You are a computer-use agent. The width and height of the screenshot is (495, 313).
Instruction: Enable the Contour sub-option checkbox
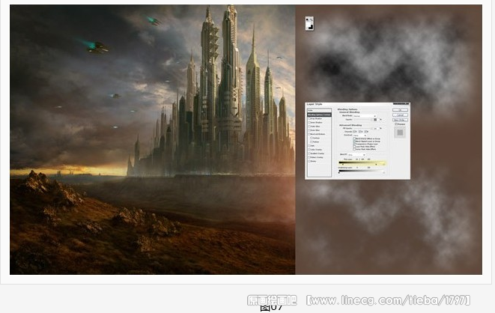(x=312, y=138)
